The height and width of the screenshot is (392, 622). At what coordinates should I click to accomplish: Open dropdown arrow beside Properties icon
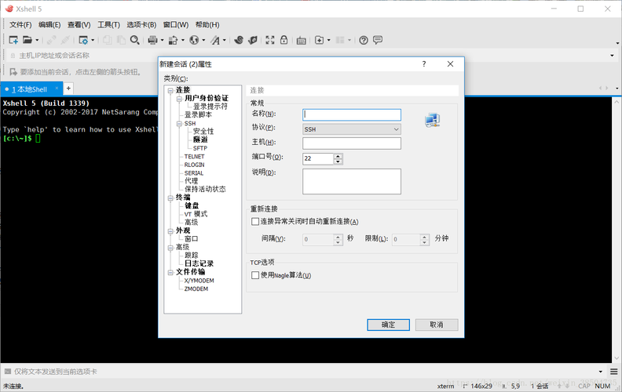93,40
